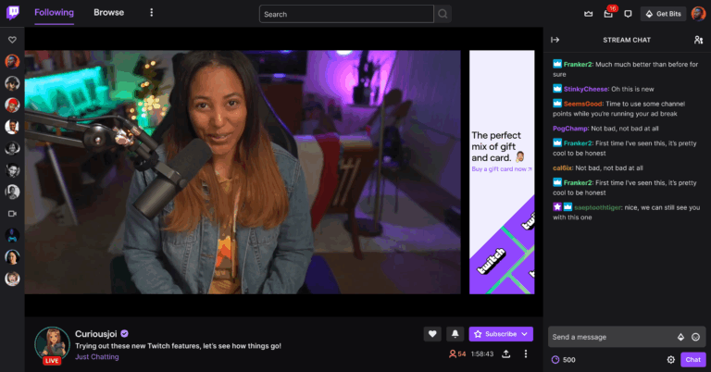Click the cal6ix username in chat
This screenshot has height=372, width=711.
pos(562,168)
